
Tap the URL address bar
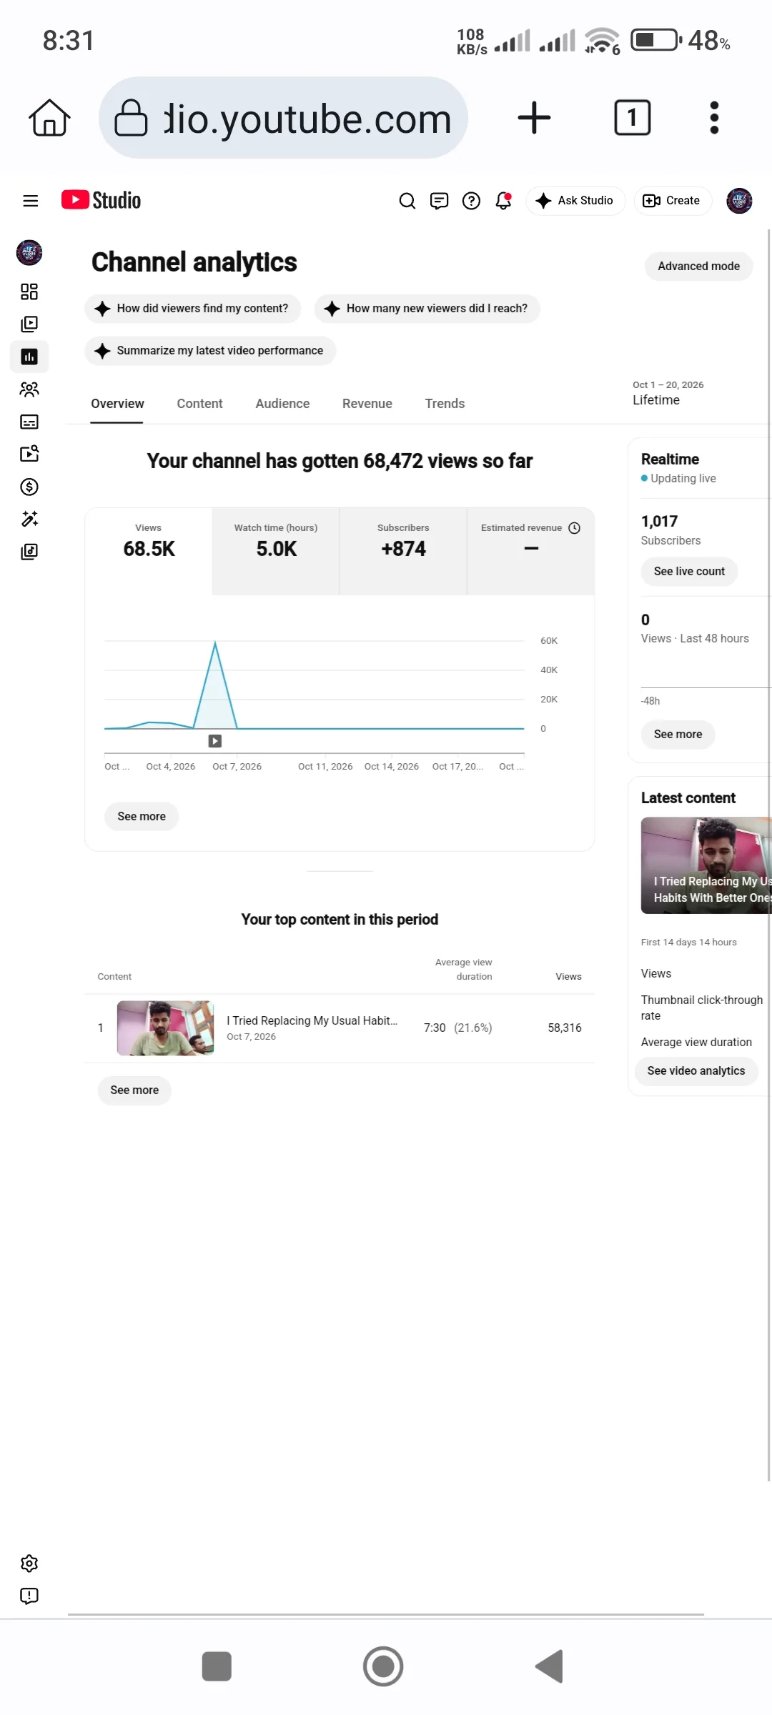(x=283, y=118)
